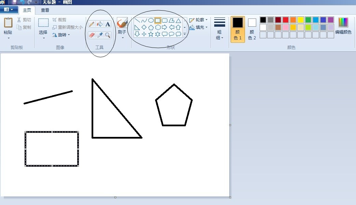
Task: Open the 粗细 line thickness selector
Action: pos(220,29)
